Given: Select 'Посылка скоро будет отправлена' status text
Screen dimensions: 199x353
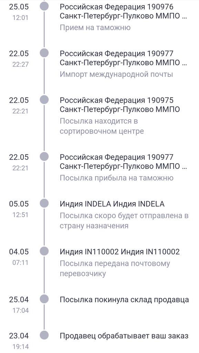Looking at the screenshot, I should (x=124, y=221).
